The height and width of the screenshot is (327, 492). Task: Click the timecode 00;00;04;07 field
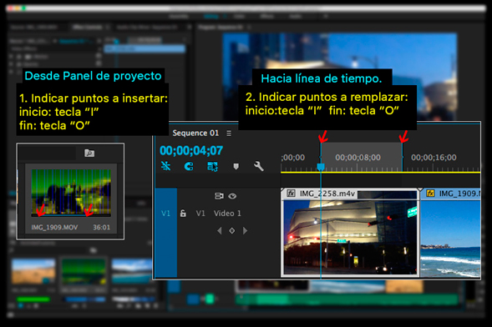(191, 151)
